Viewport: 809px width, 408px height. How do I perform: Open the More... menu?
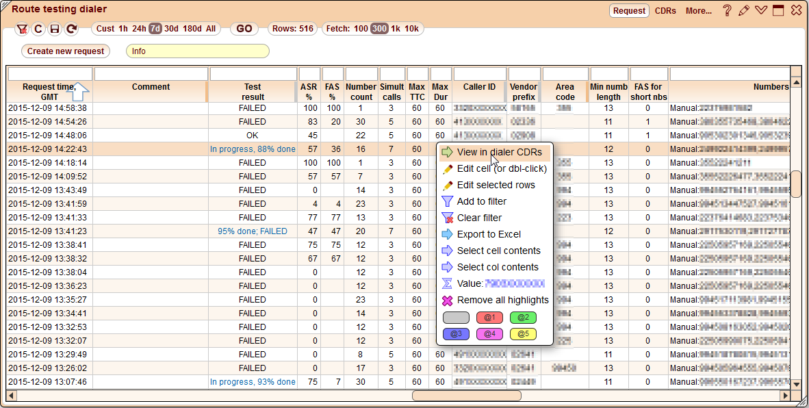[697, 10]
